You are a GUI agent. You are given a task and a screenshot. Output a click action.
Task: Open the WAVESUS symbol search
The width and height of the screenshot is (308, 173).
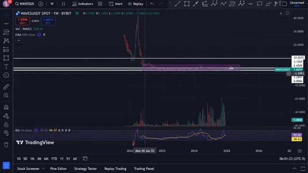(x=25, y=4)
